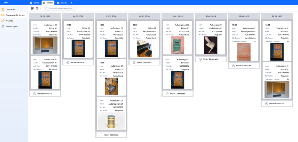Select the 27.01.2026 column header

(x=244, y=16)
